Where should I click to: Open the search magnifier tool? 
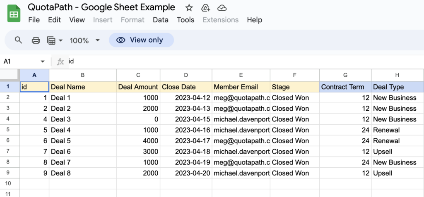[18, 40]
